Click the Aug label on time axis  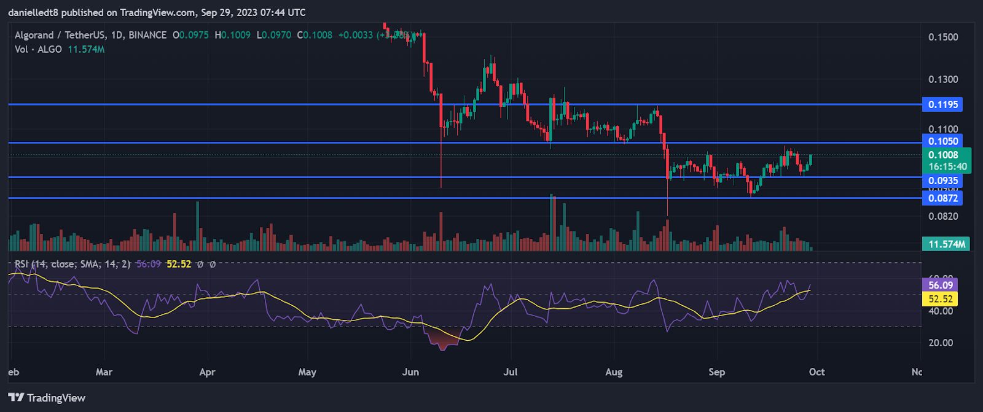pyautogui.click(x=614, y=372)
